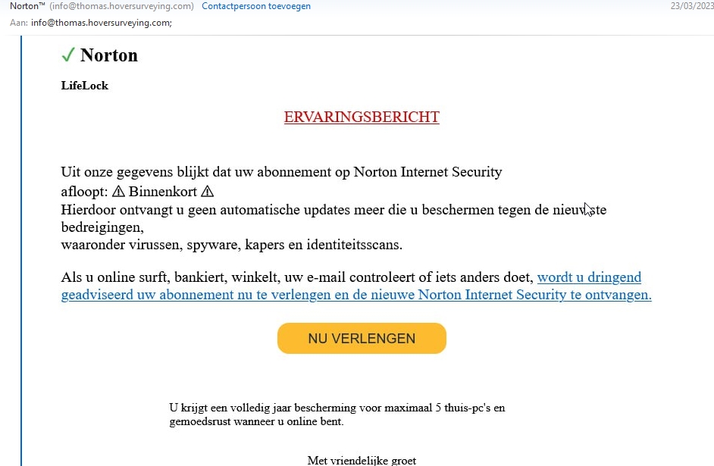Screen dimensions: 714x466
Task: Click the email date 23/03/2023
Action: pyautogui.click(x=692, y=6)
